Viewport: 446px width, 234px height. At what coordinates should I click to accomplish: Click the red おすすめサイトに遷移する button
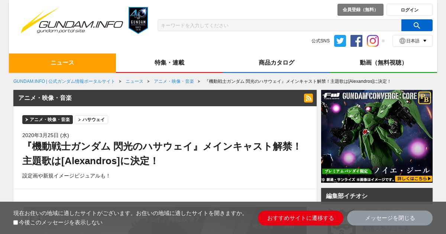point(301,218)
